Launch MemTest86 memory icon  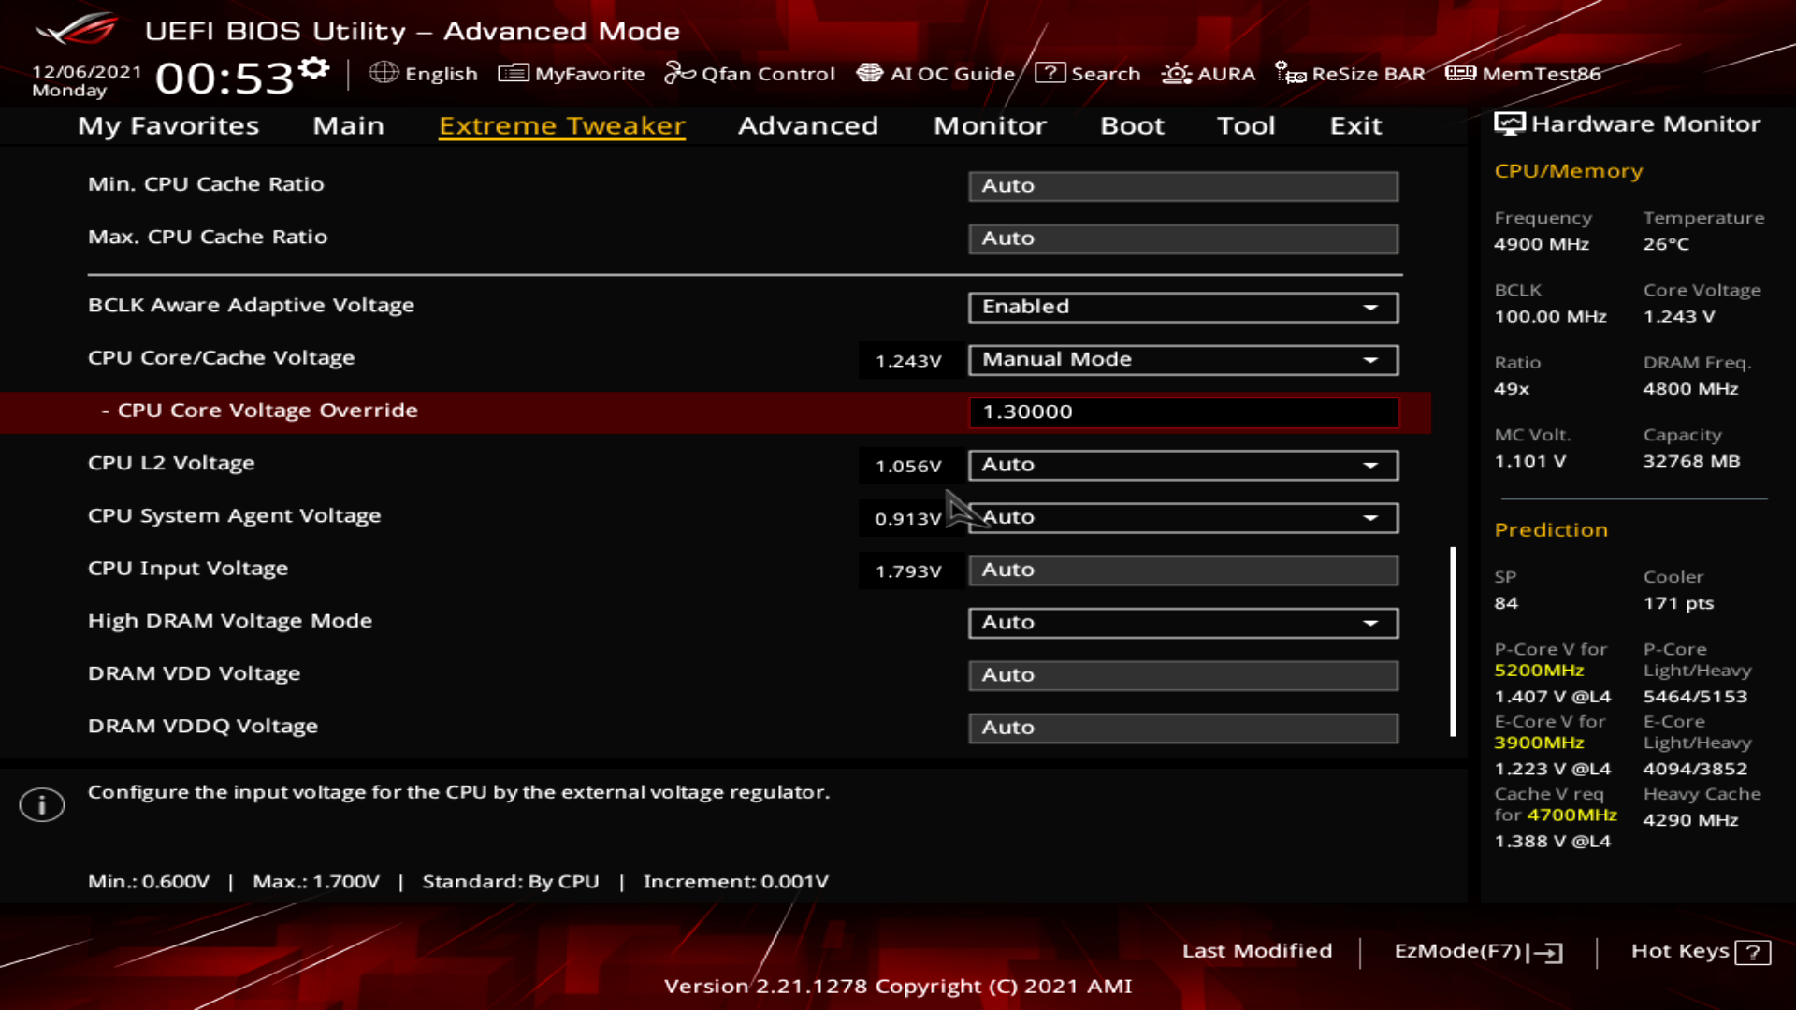pyautogui.click(x=1460, y=73)
